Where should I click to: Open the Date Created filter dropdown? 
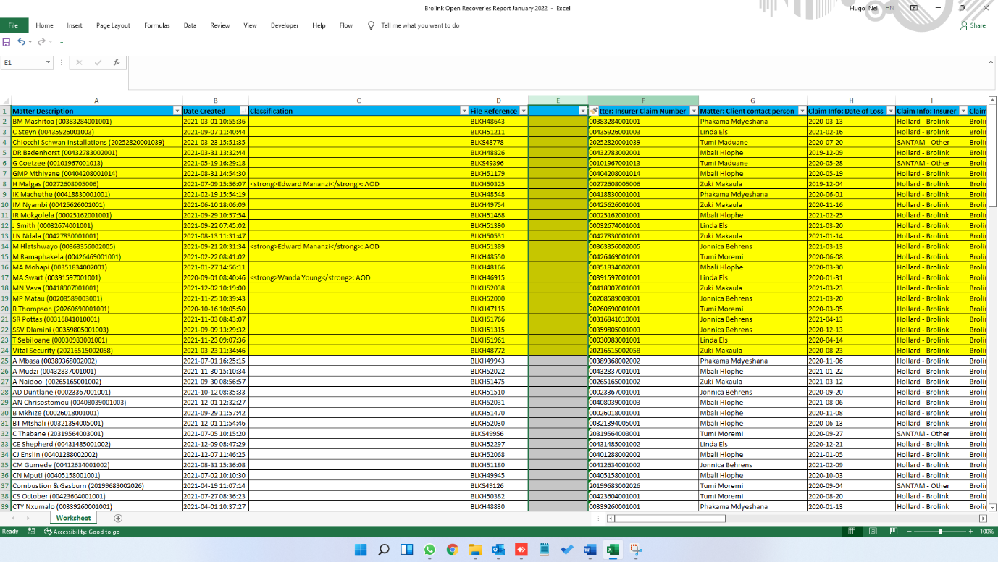pyautogui.click(x=244, y=111)
